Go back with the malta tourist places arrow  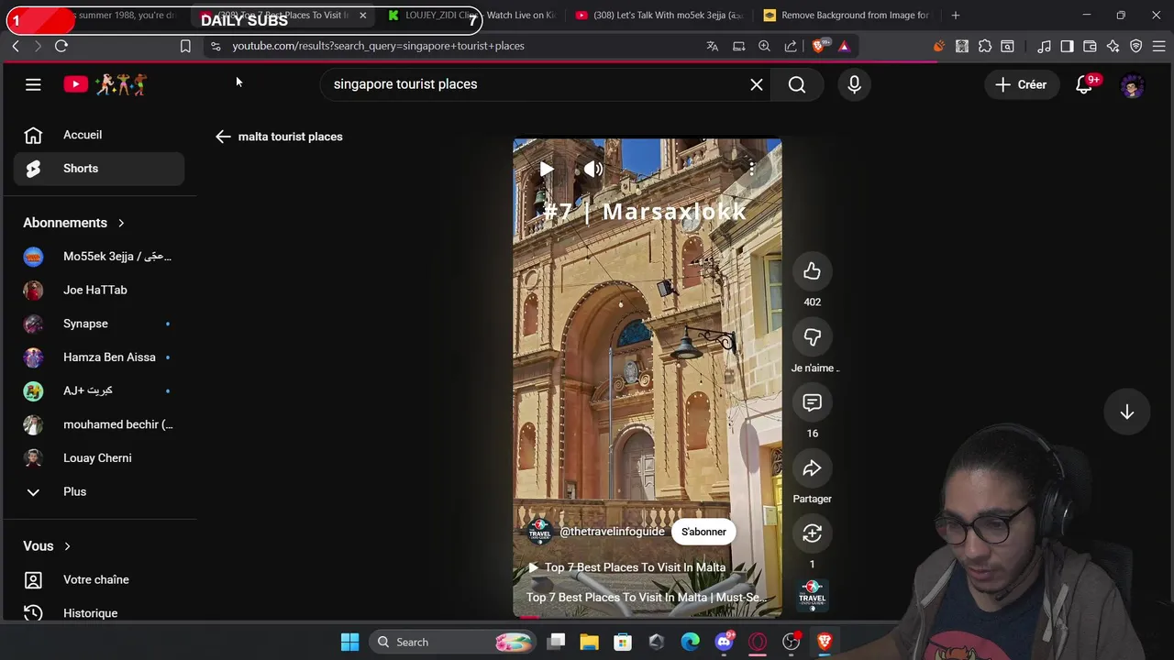pyautogui.click(x=223, y=137)
